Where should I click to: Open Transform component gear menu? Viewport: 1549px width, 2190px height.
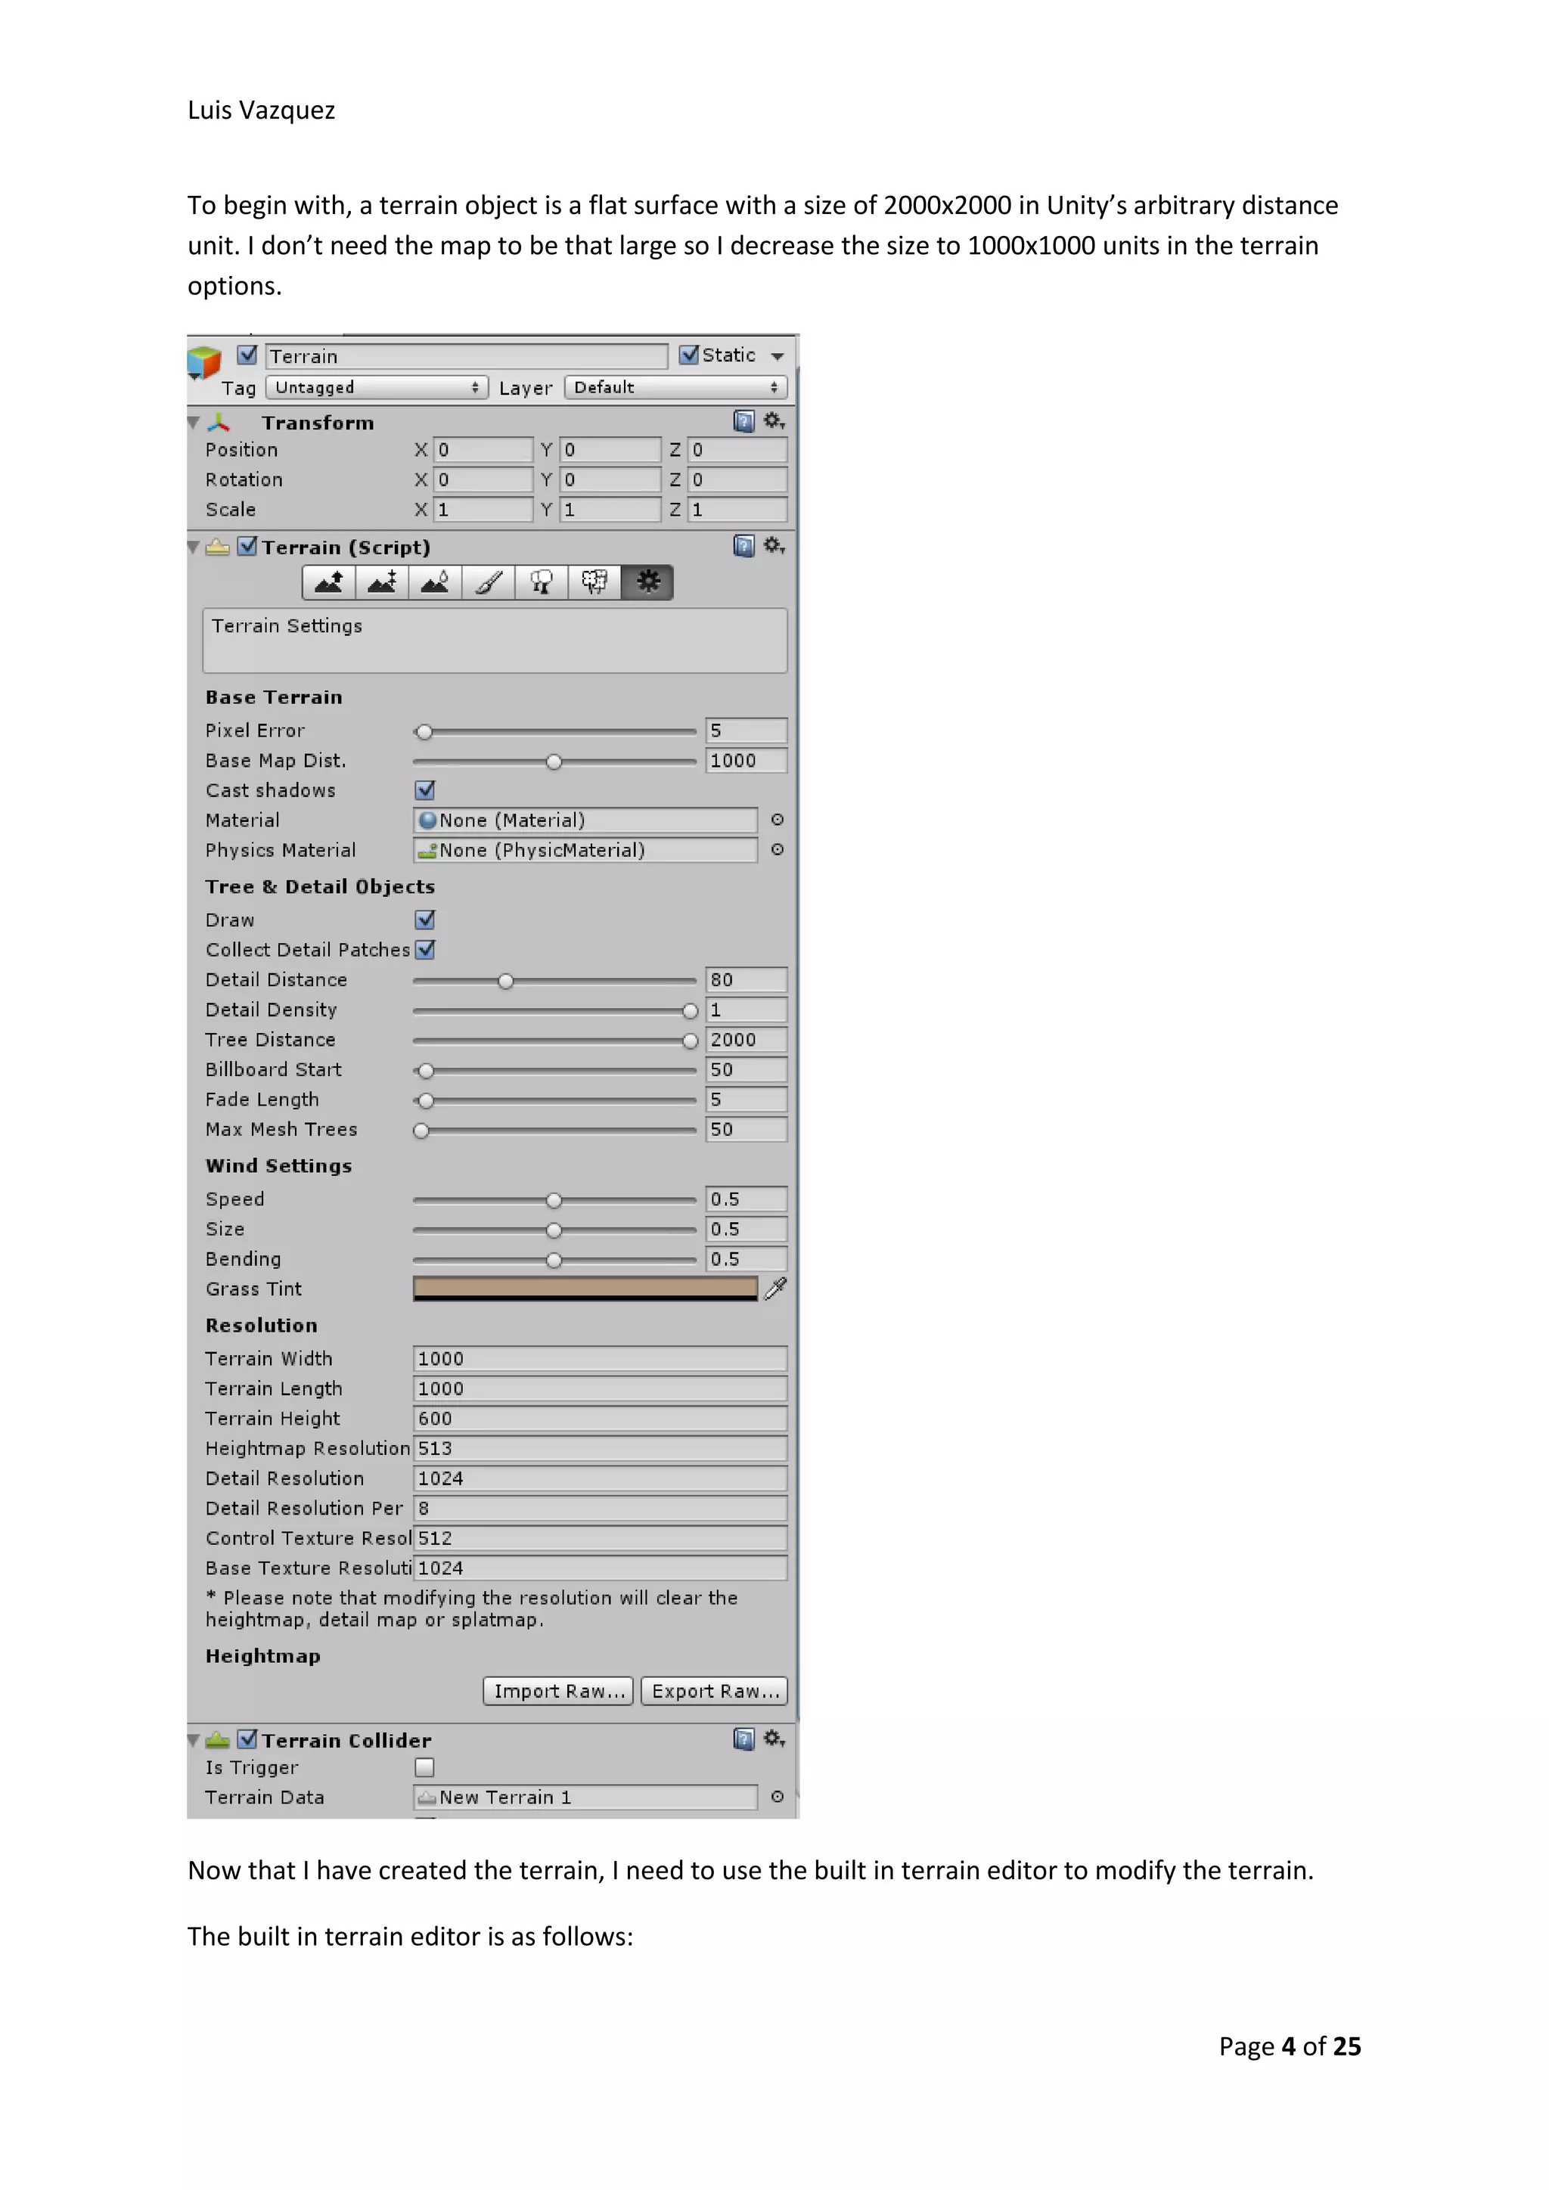point(774,420)
